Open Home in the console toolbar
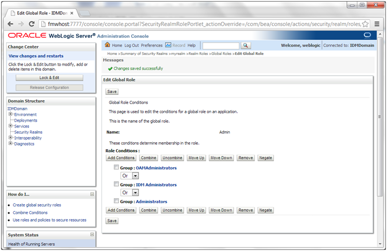 117,45
